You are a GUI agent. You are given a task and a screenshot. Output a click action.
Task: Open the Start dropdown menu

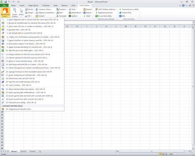coord(87,16)
